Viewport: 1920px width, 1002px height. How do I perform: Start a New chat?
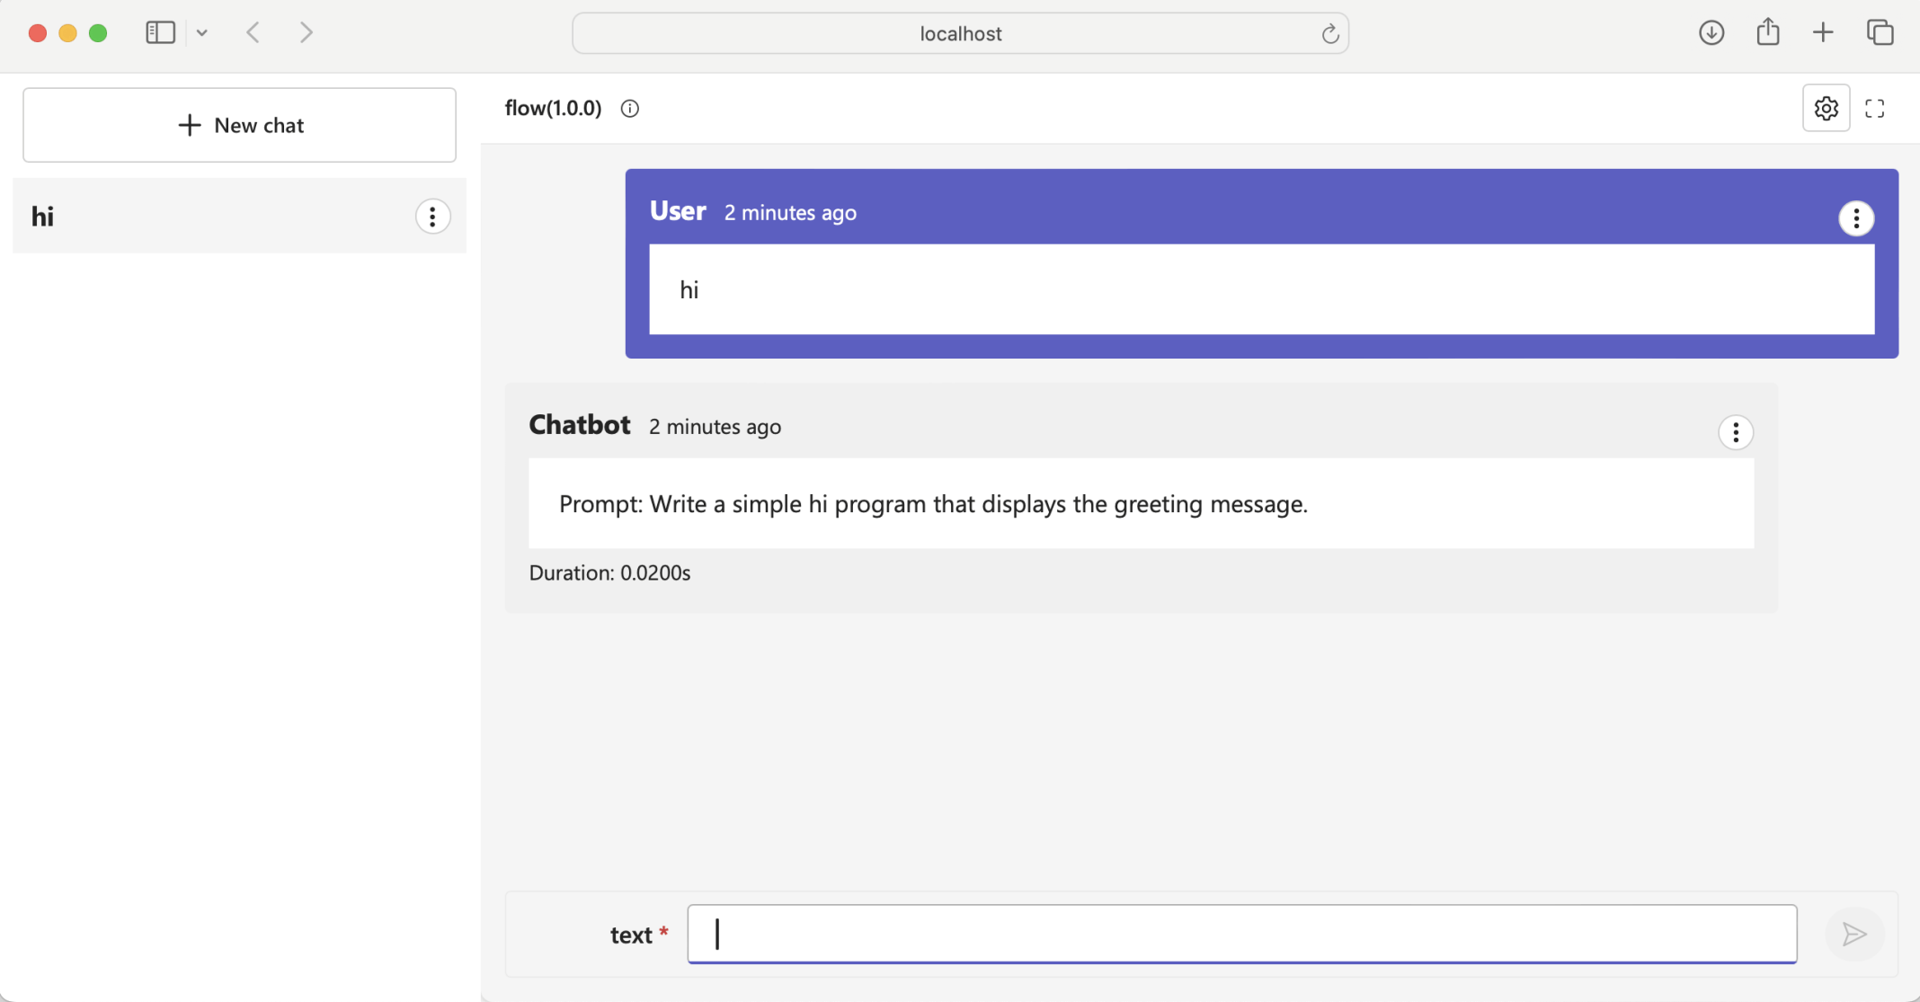pos(239,125)
